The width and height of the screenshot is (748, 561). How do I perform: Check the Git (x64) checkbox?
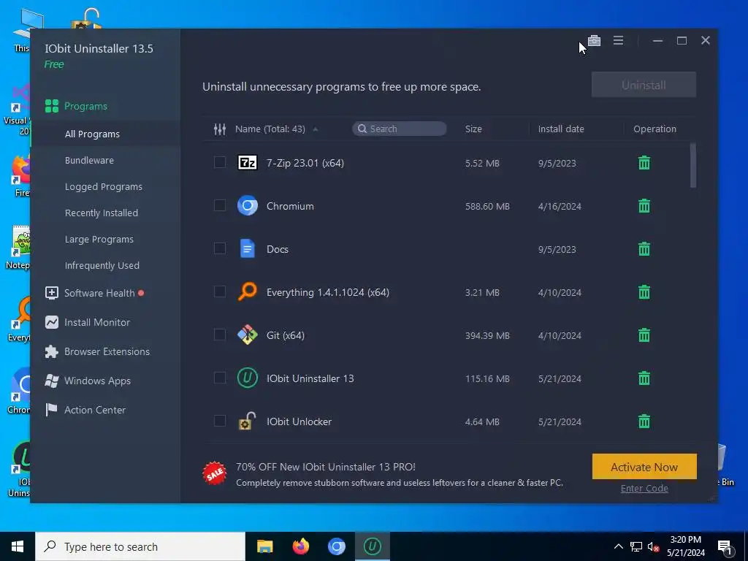[219, 335]
